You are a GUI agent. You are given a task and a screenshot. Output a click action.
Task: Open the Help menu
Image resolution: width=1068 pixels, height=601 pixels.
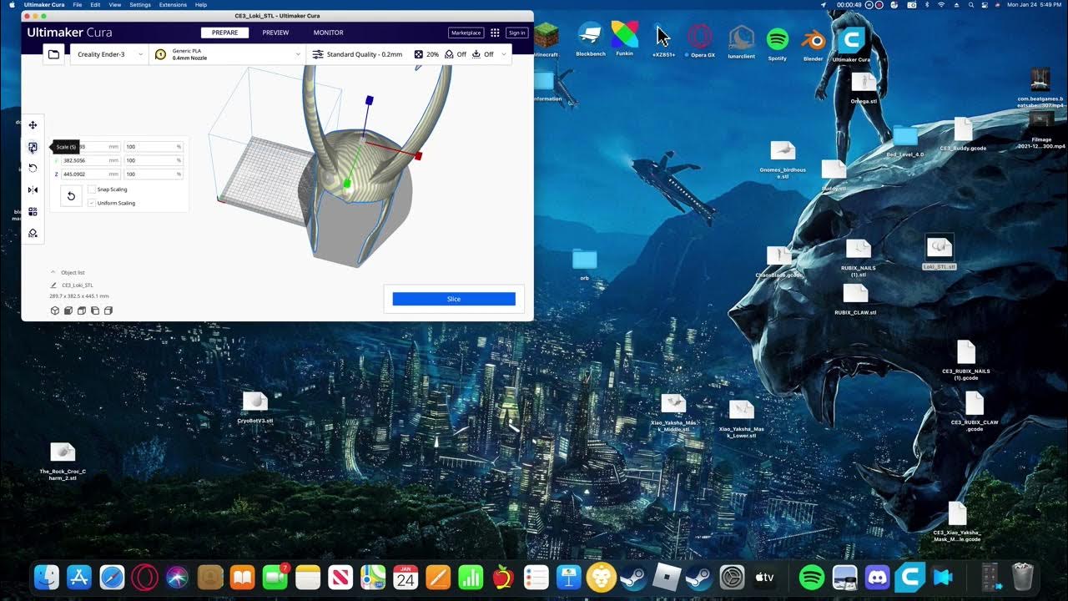click(201, 5)
